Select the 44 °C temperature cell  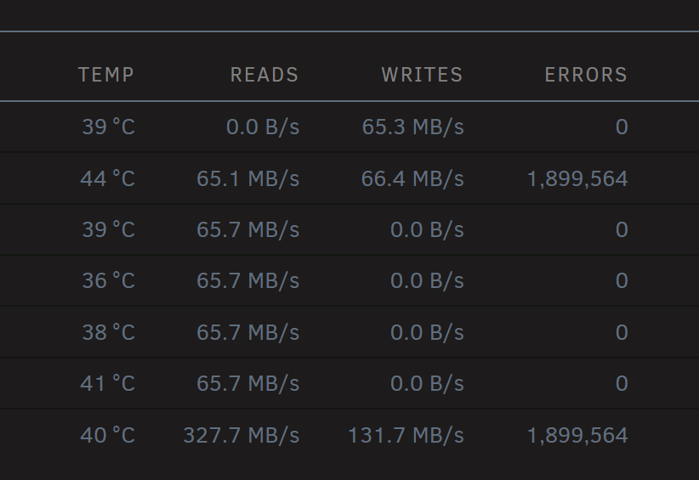coord(107,179)
